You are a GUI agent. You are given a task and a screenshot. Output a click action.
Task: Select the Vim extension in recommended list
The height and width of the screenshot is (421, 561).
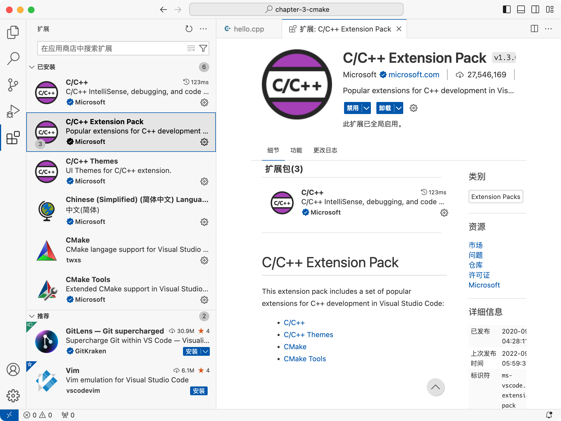pos(121,380)
